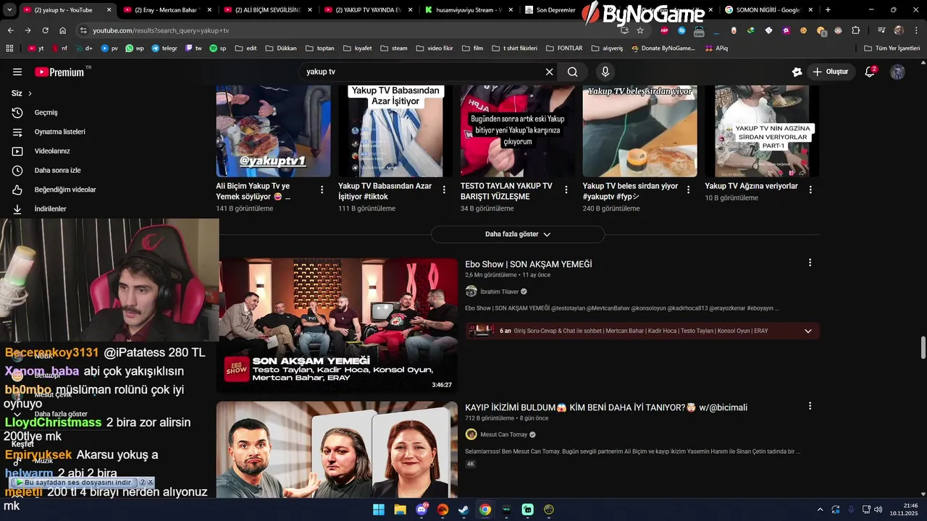Image resolution: width=927 pixels, height=521 pixels.
Task: Expand the chapters chevron on Ebo Show result
Action: pyautogui.click(x=808, y=331)
